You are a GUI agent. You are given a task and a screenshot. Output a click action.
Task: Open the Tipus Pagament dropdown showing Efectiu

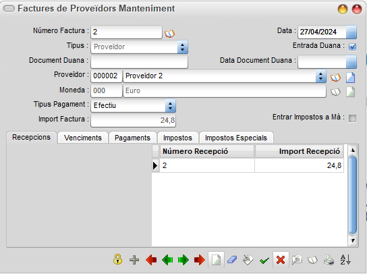tap(170, 106)
